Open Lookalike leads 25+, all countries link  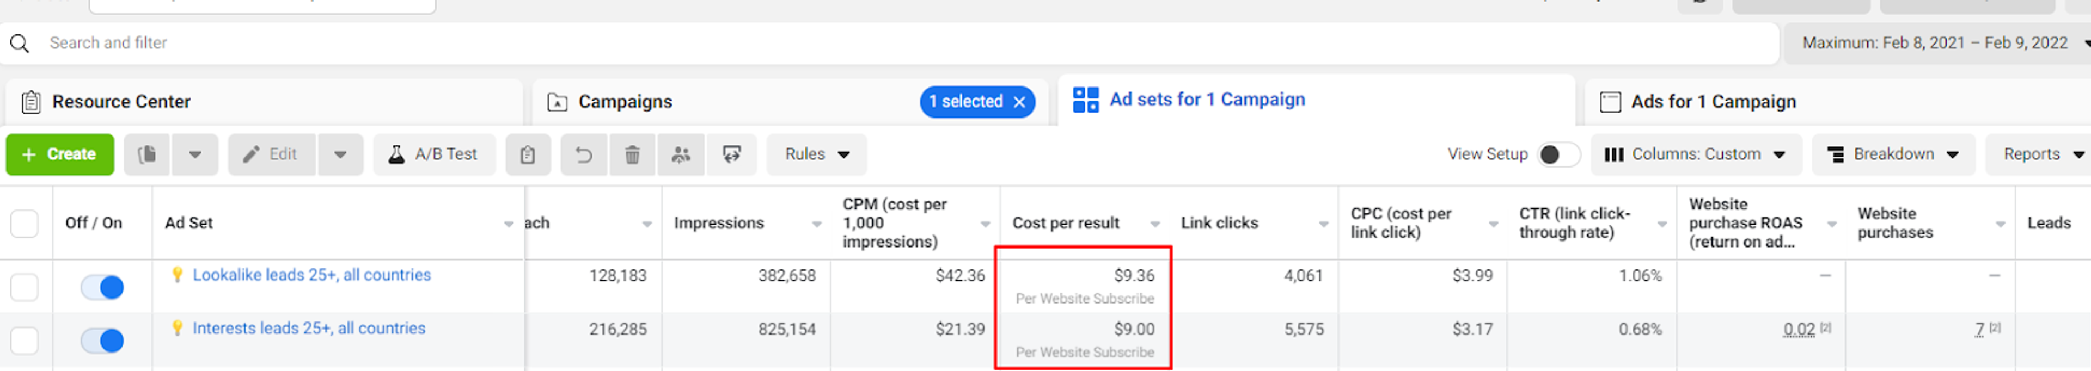pyautogui.click(x=311, y=275)
